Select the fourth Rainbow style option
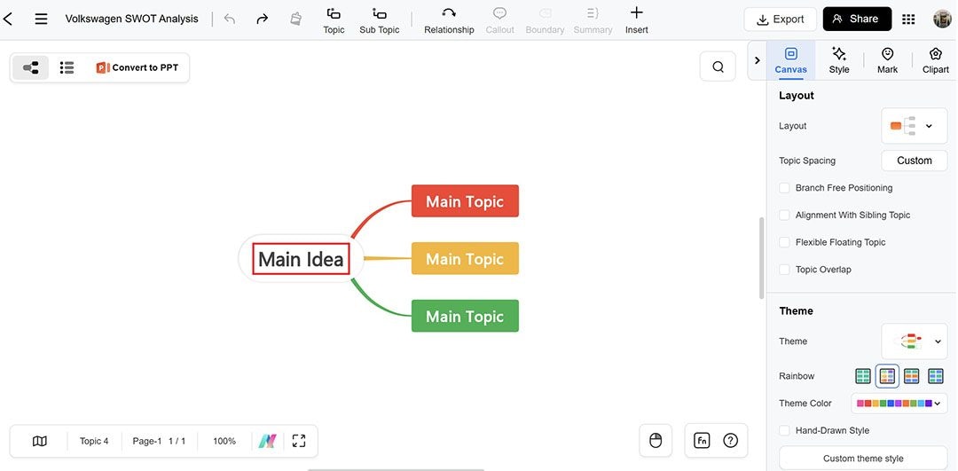 coord(936,376)
